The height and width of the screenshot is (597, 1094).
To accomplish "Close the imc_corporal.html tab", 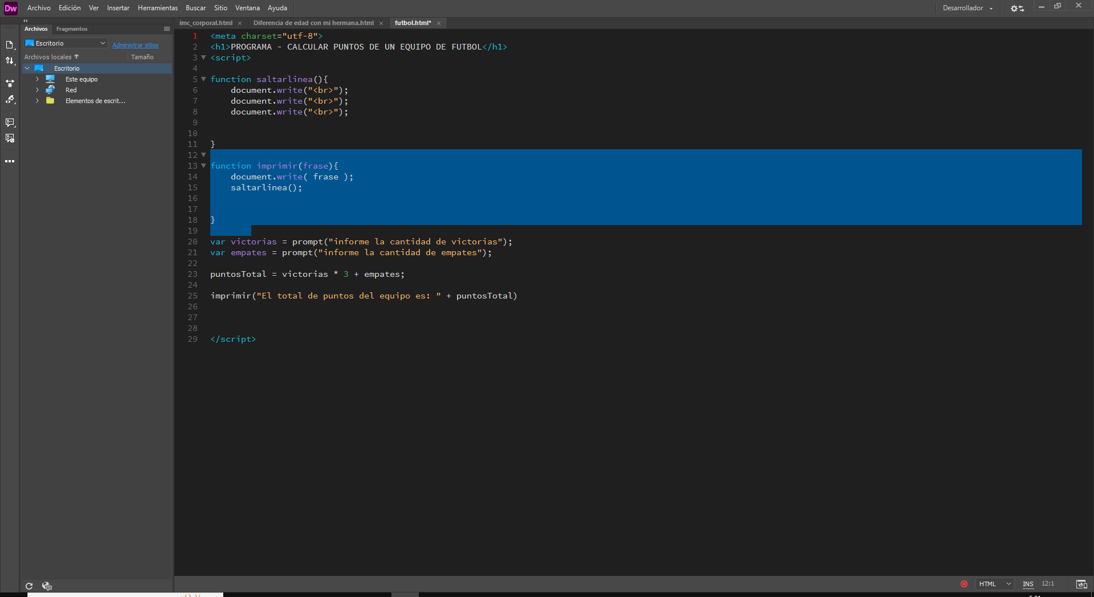I will pos(240,23).
